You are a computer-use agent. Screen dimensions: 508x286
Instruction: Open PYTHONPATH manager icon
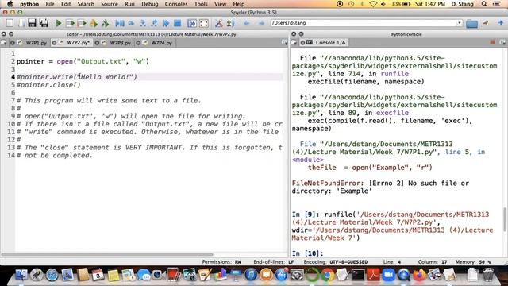pyautogui.click(x=231, y=23)
